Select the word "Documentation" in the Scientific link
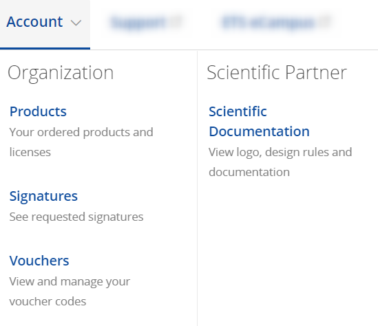Image resolution: width=378 pixels, height=326 pixels. coord(259,131)
